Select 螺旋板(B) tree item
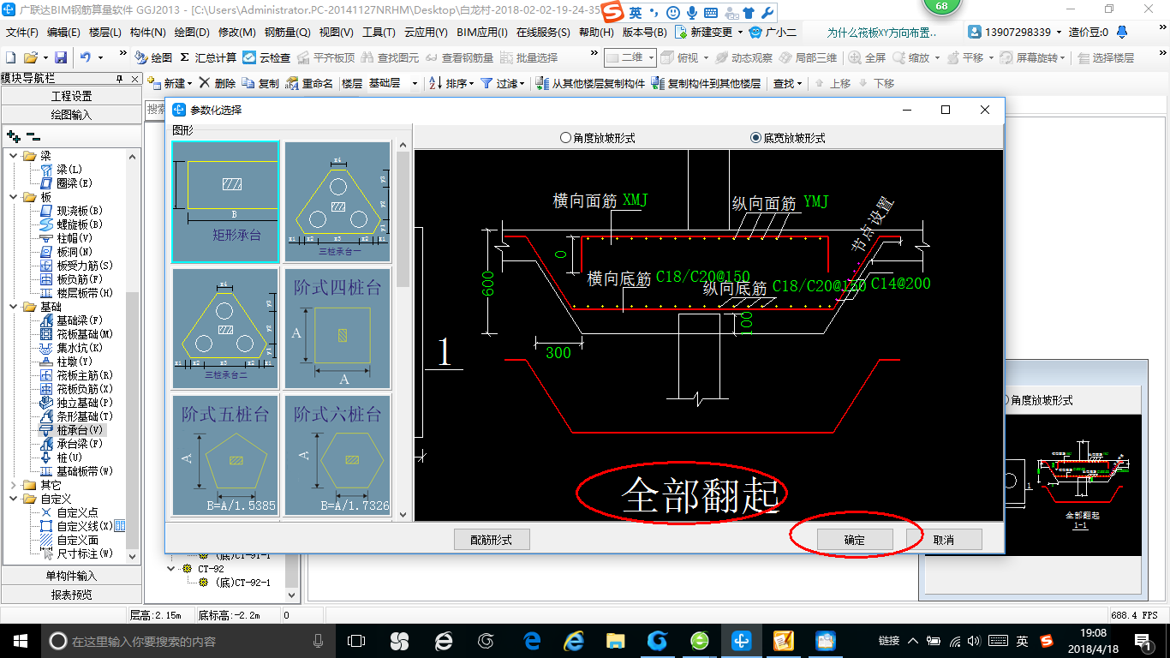Image resolution: width=1170 pixels, height=658 pixels. [x=72, y=224]
